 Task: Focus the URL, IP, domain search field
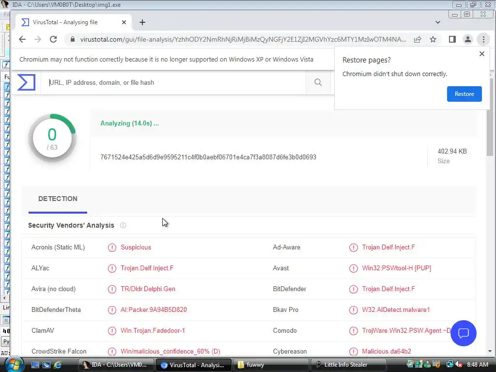(173, 82)
